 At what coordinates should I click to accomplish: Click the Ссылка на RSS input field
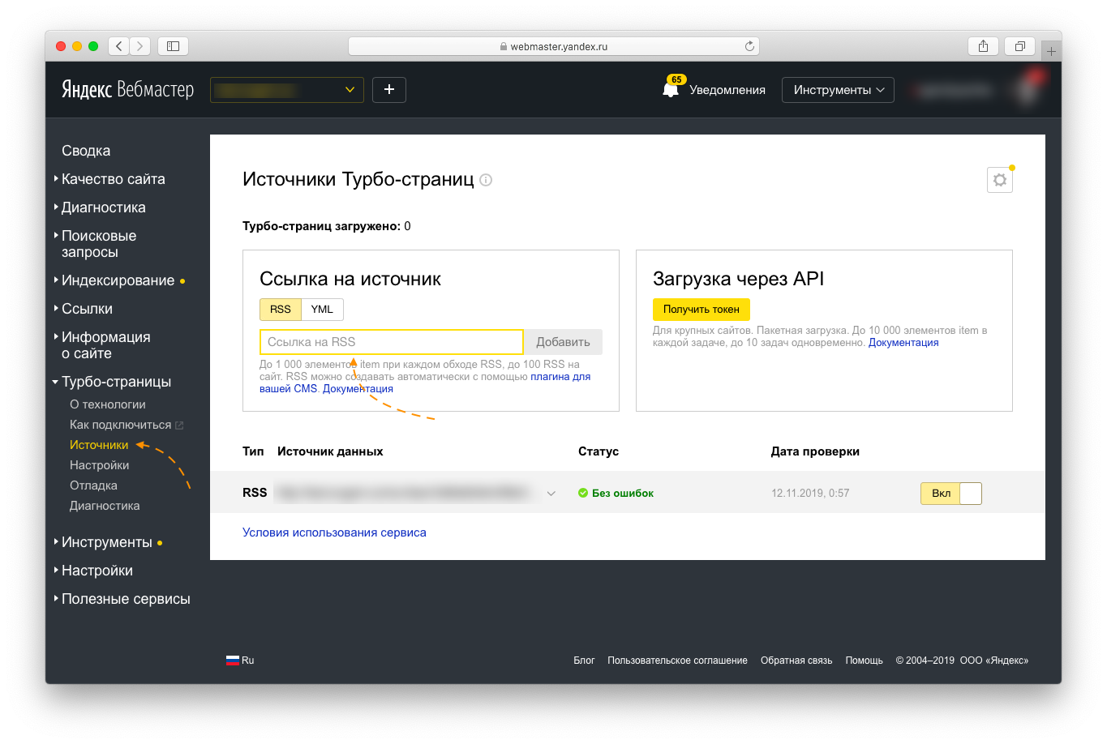coord(391,342)
